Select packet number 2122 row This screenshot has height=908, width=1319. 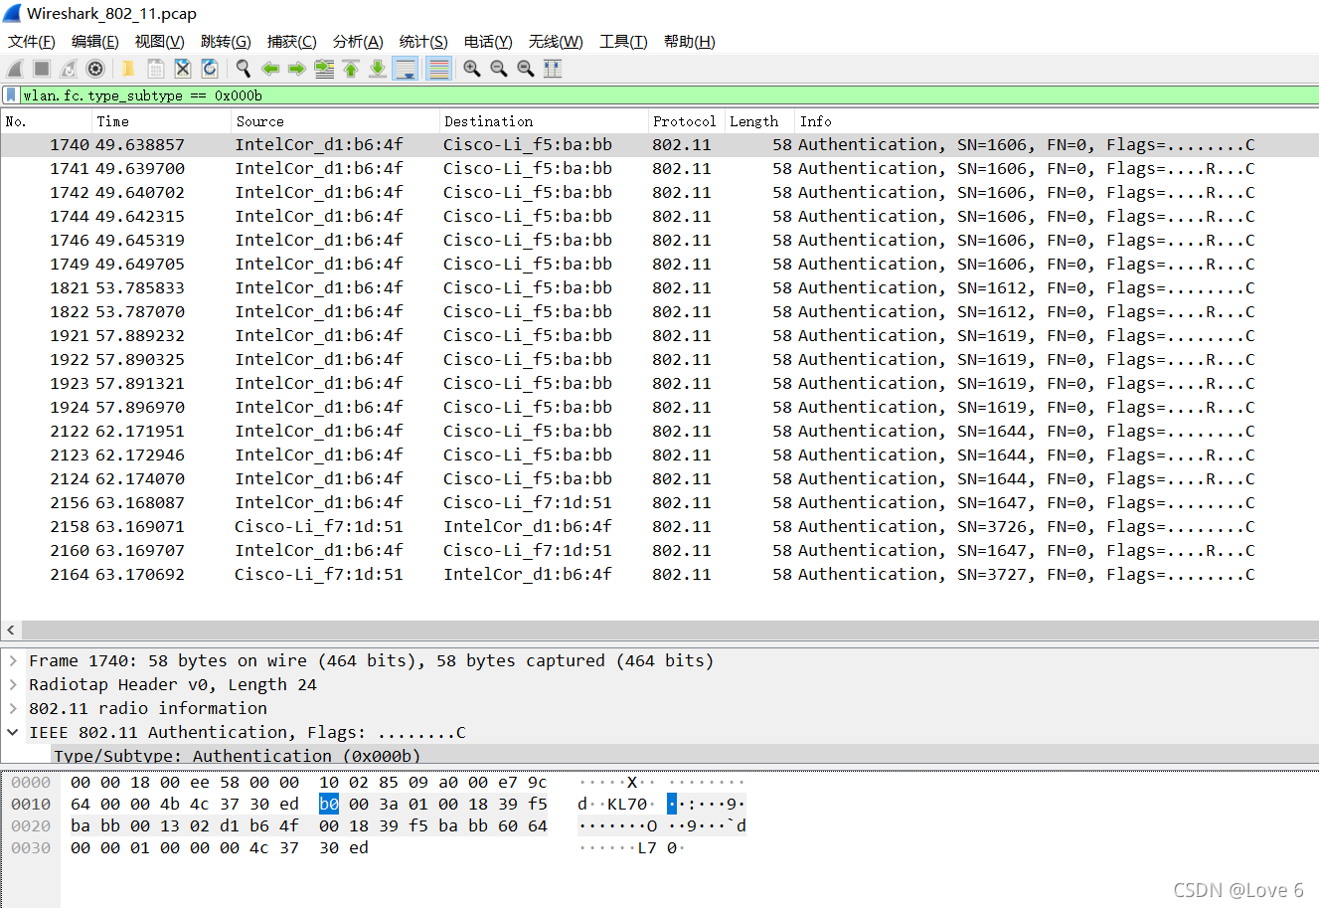[660, 431]
